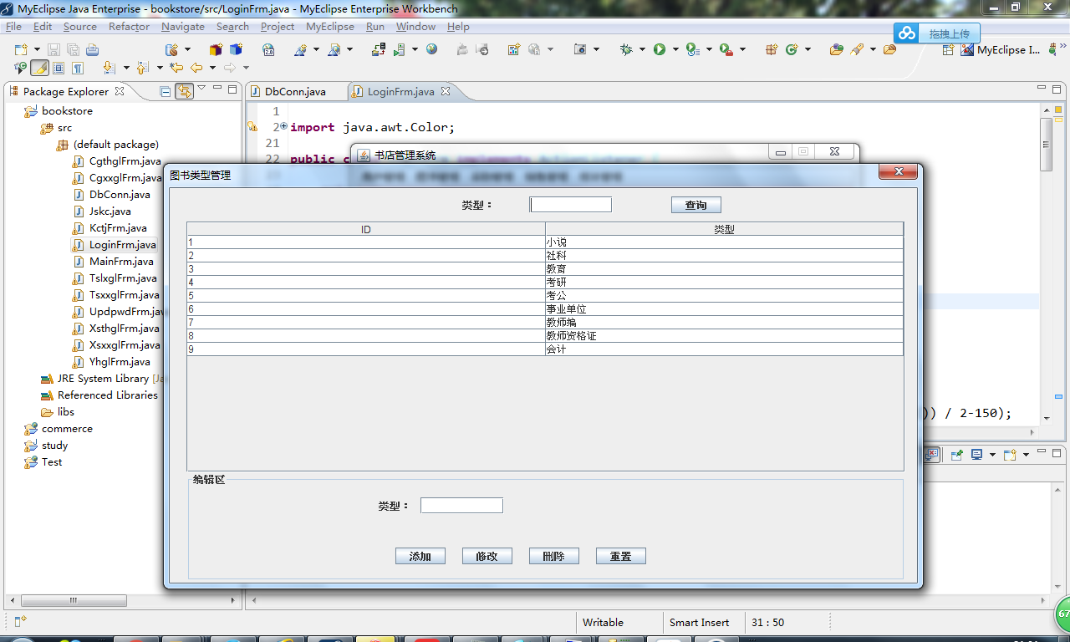Click the 重置 reset button

620,556
